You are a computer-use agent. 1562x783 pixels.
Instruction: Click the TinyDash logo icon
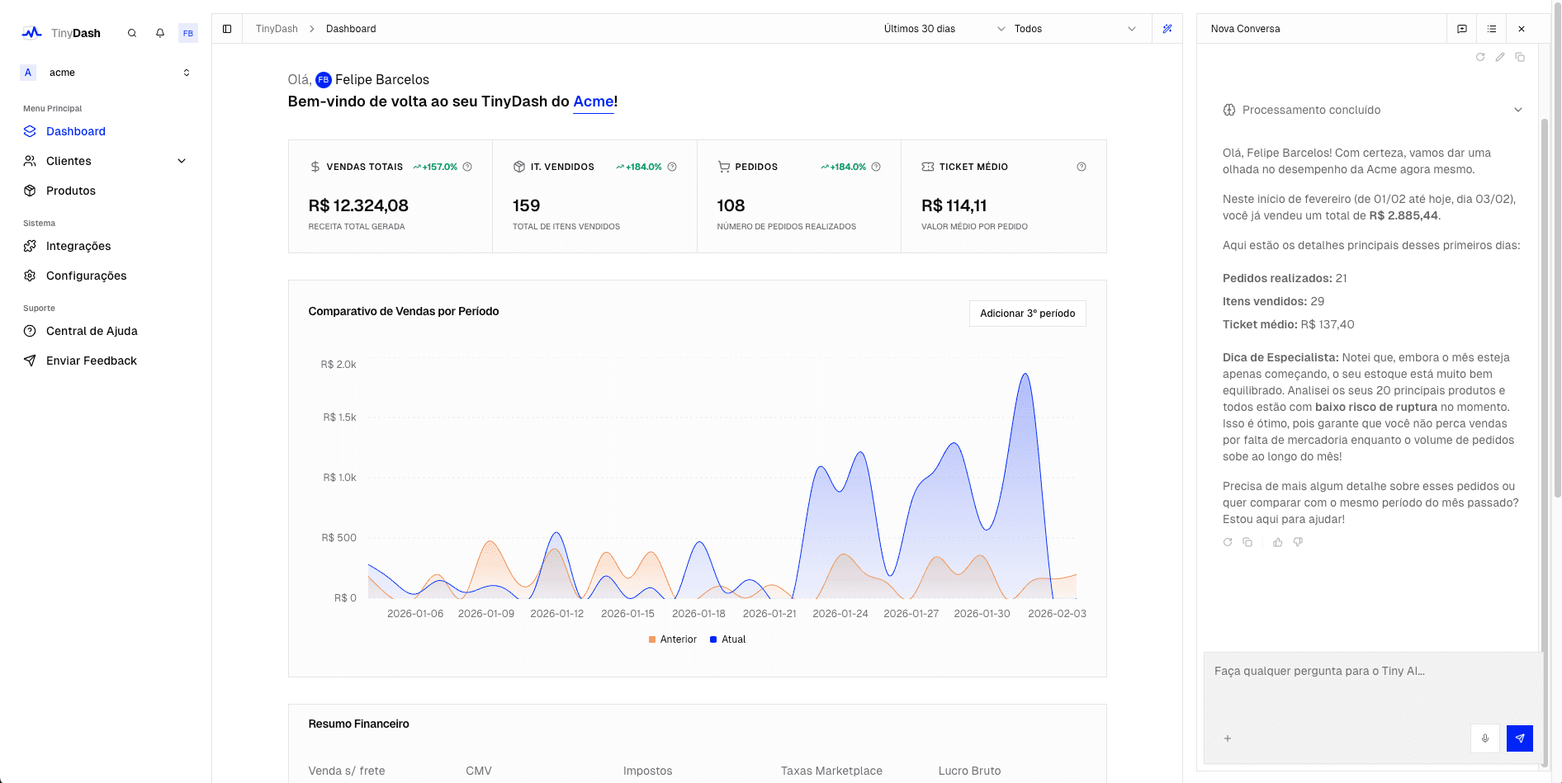(31, 33)
